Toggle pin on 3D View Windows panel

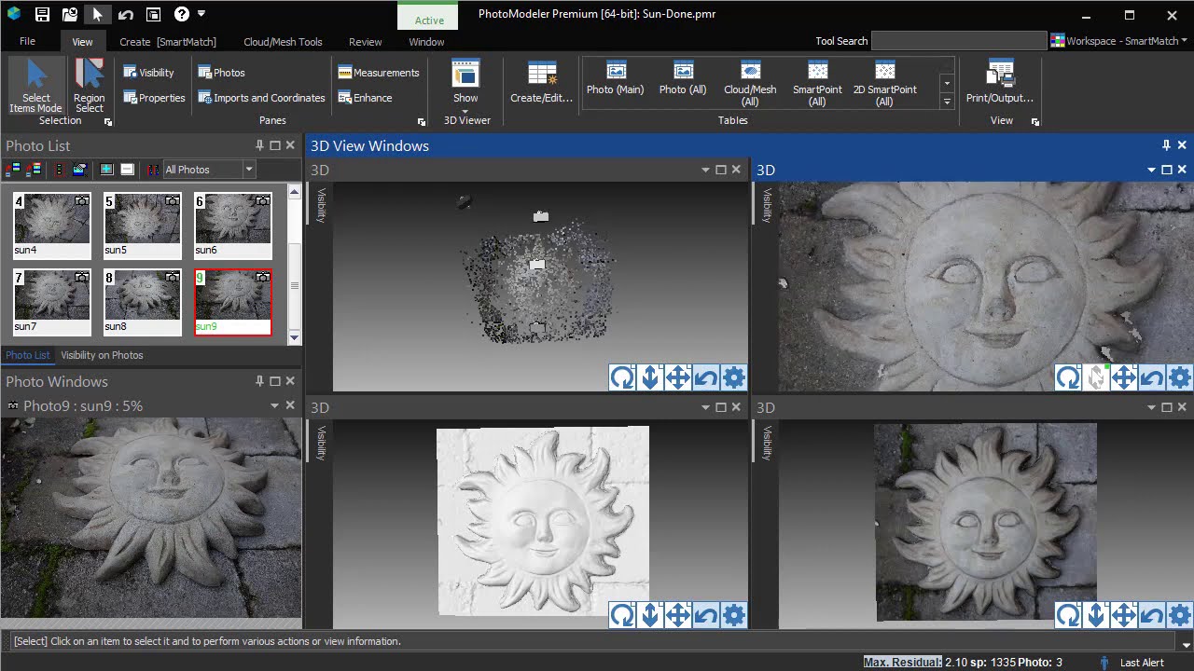(1166, 145)
